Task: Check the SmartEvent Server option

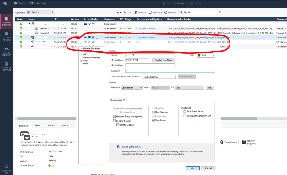Action: point(185,111)
